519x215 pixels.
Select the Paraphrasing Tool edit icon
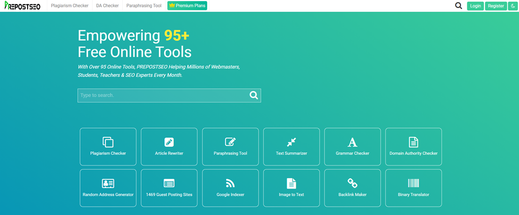pyautogui.click(x=230, y=142)
